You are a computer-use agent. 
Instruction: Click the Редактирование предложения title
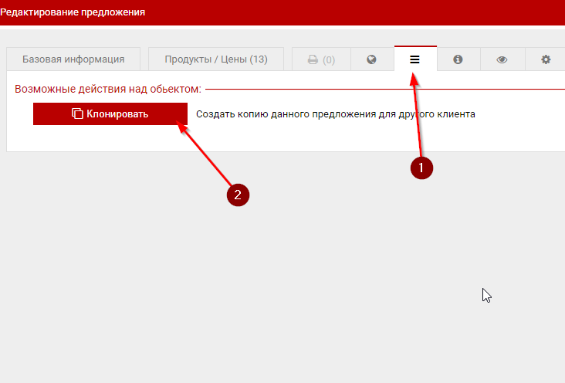(73, 12)
